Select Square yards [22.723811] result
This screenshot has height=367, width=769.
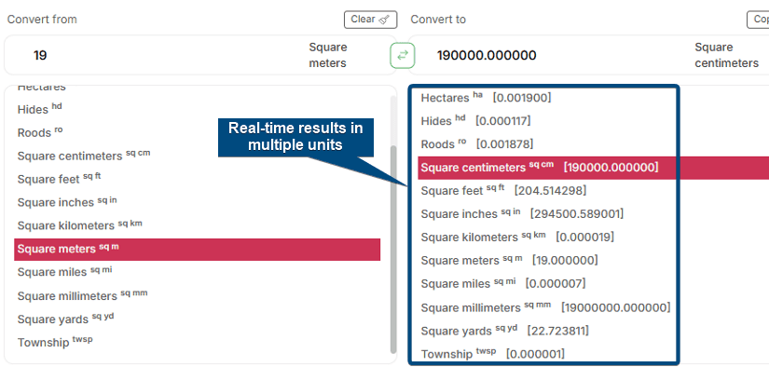point(504,331)
